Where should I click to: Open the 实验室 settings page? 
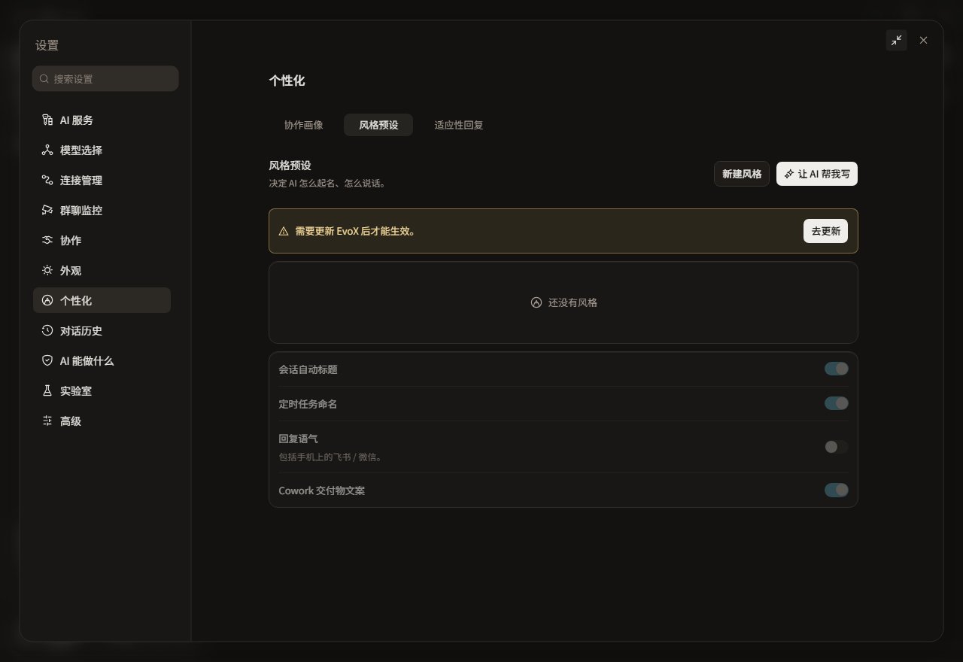102,391
